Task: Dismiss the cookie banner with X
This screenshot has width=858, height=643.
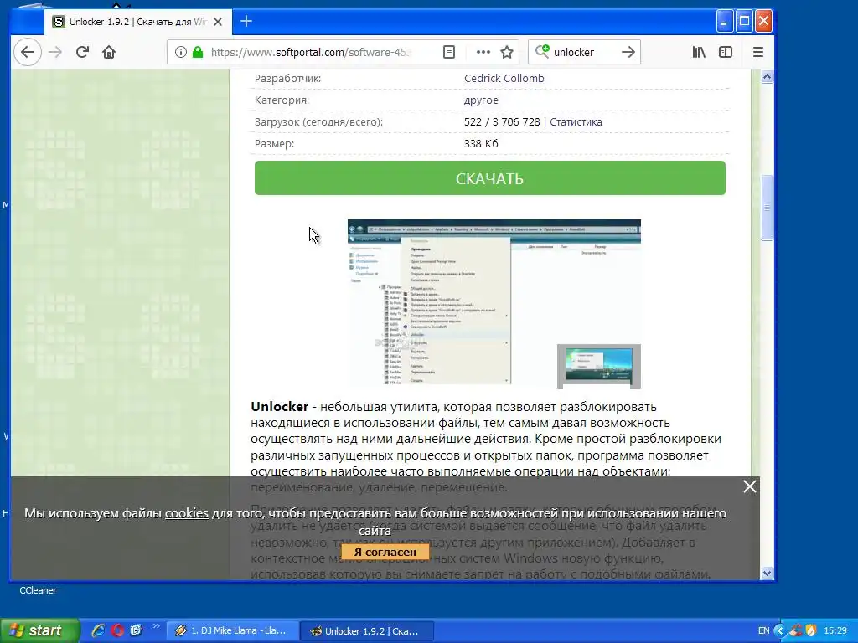Action: [x=750, y=486]
